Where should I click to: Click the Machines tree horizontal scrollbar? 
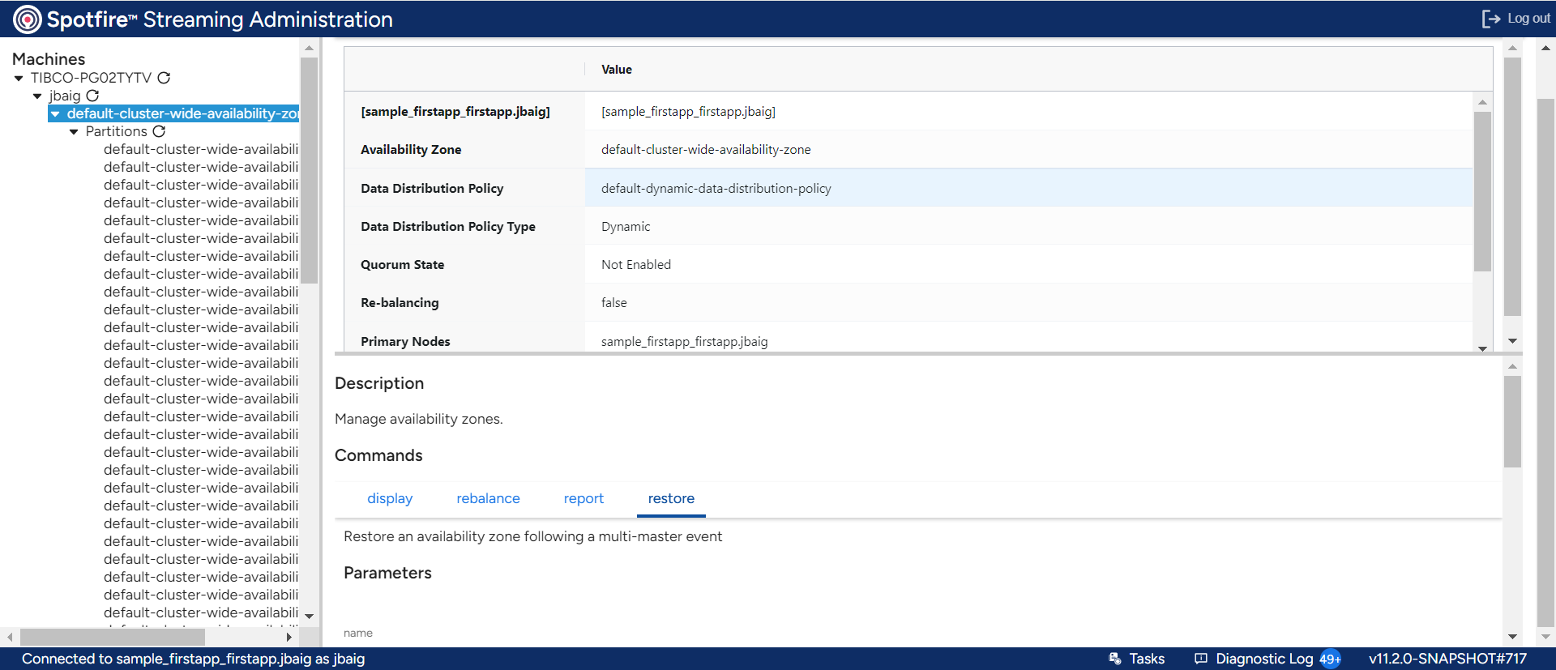tap(112, 637)
